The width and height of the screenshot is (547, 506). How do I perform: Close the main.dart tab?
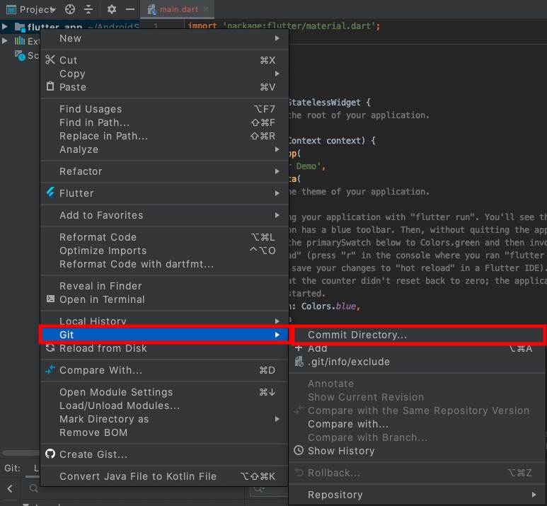point(206,9)
